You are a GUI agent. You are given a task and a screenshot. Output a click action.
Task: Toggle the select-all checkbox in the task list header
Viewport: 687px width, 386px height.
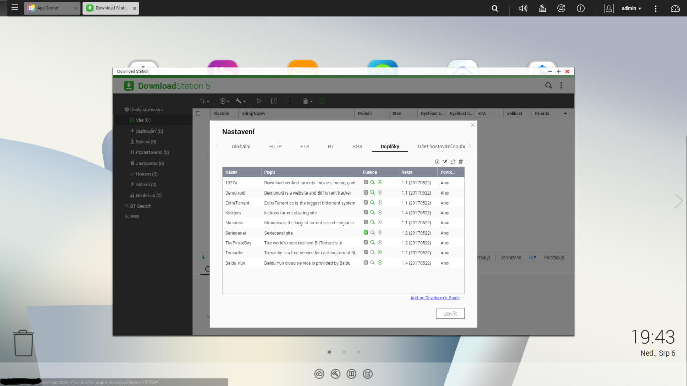pos(198,114)
